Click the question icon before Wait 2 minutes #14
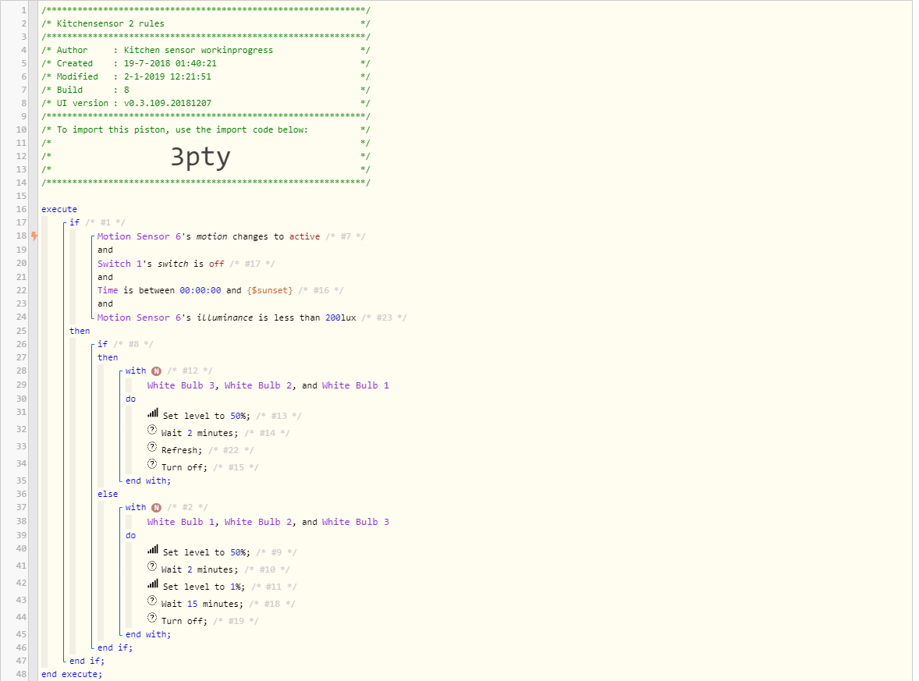Image resolution: width=919 pixels, height=681 pixels. (x=152, y=430)
